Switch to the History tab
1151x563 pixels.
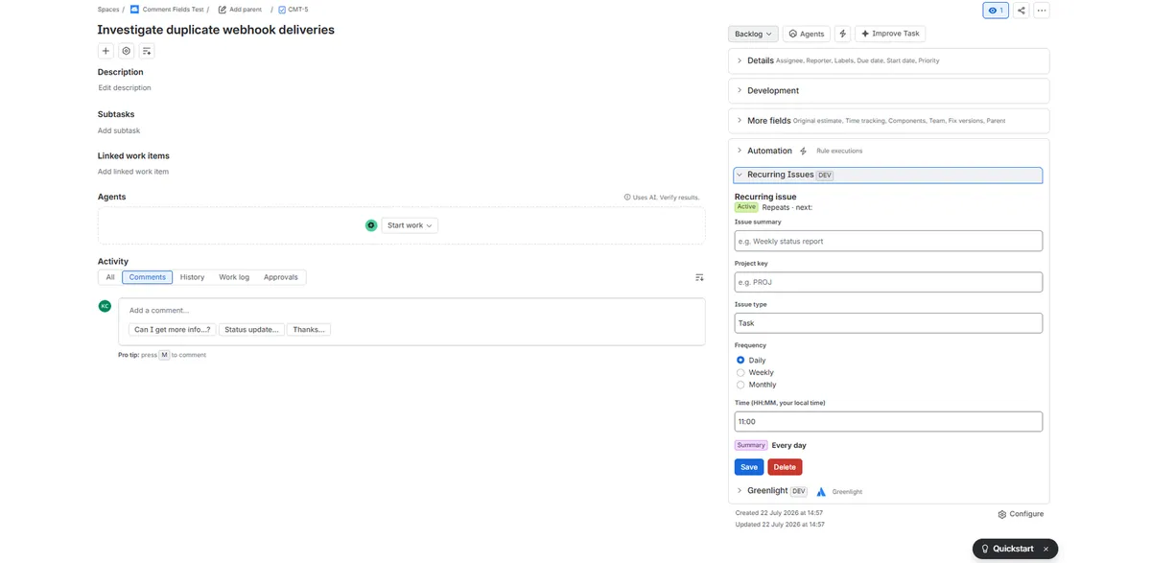click(192, 277)
